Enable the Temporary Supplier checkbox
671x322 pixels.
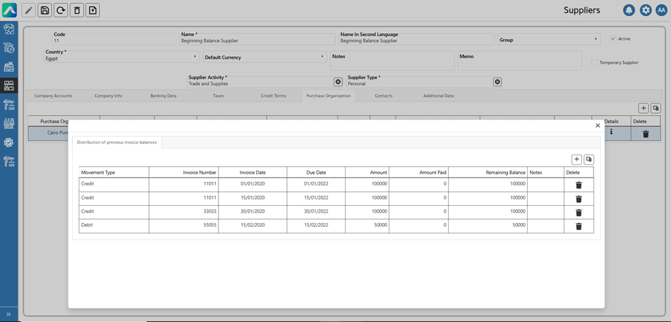(594, 63)
